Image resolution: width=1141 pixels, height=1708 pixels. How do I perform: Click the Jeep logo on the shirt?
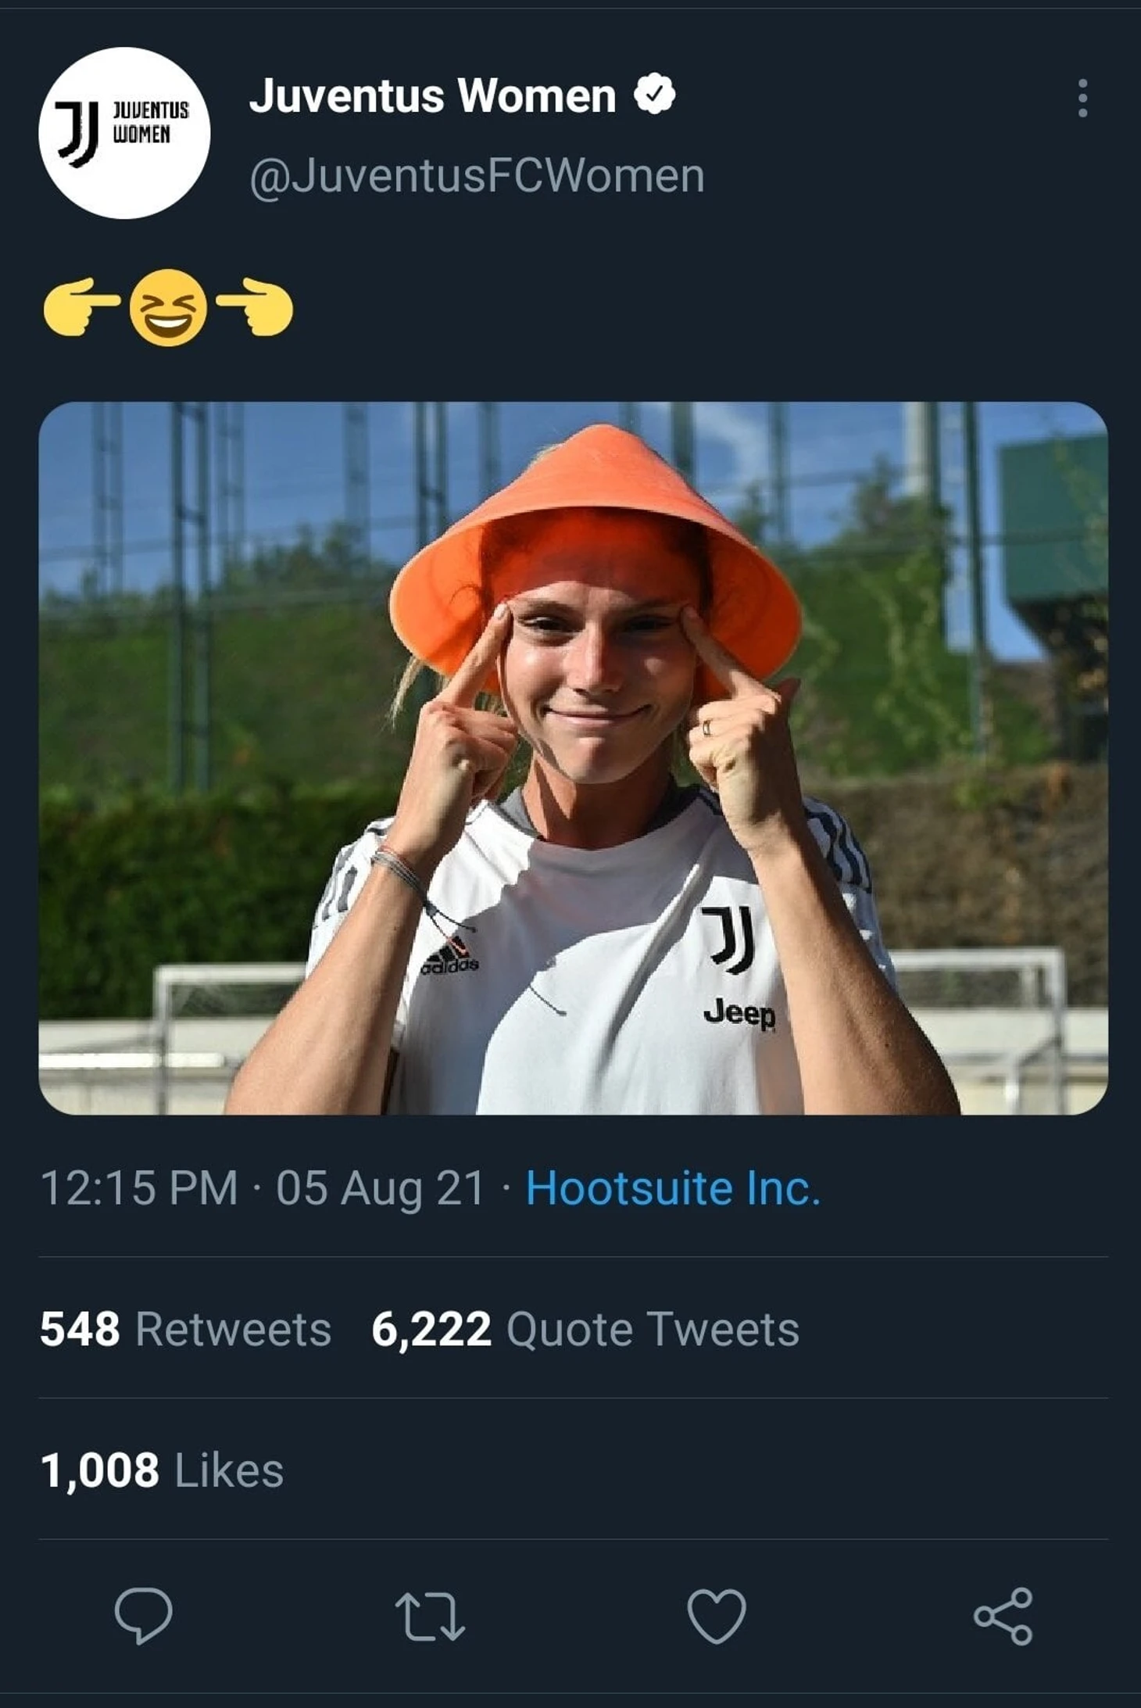739,1013
